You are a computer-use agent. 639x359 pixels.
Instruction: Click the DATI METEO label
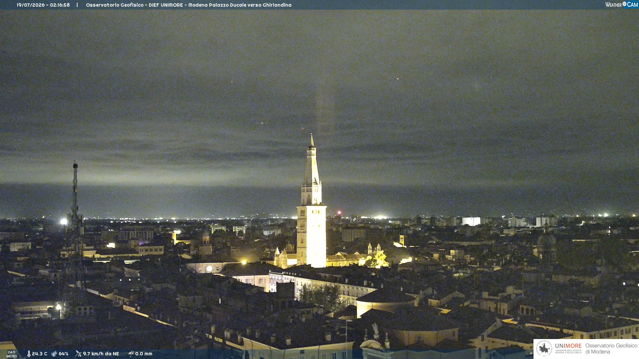click(x=12, y=354)
